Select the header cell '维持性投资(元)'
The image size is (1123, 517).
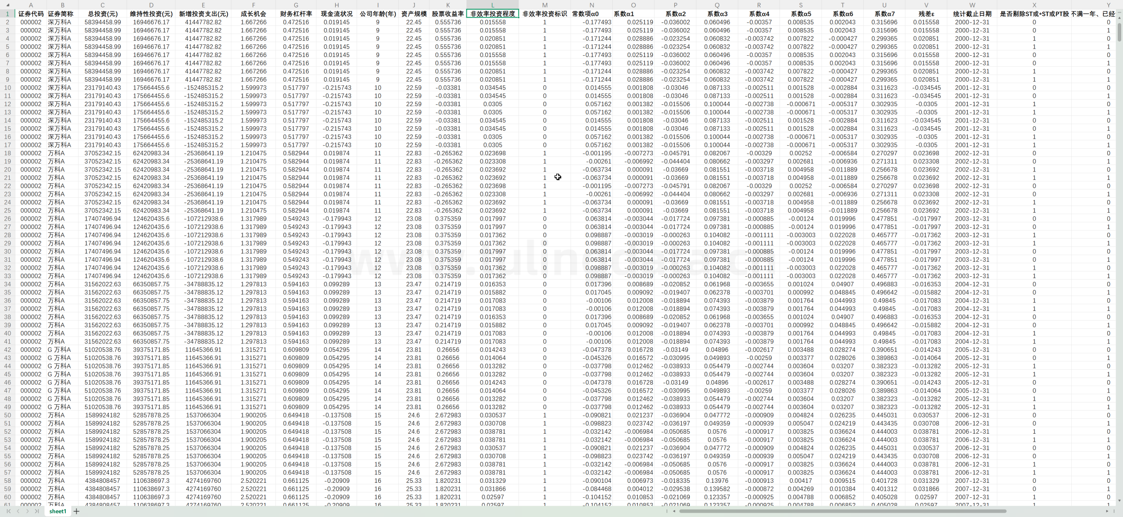pyautogui.click(x=151, y=14)
